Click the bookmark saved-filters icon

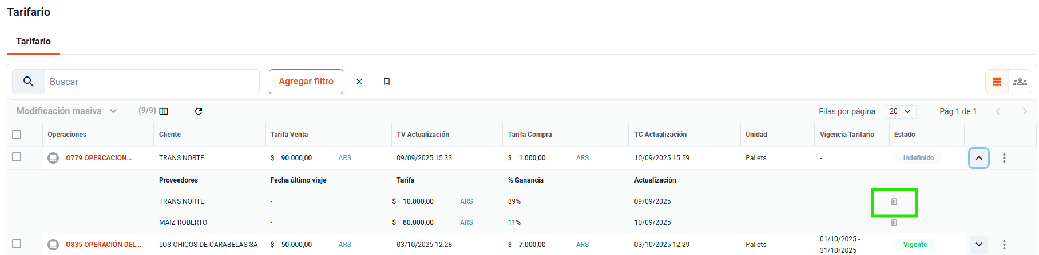(x=387, y=82)
